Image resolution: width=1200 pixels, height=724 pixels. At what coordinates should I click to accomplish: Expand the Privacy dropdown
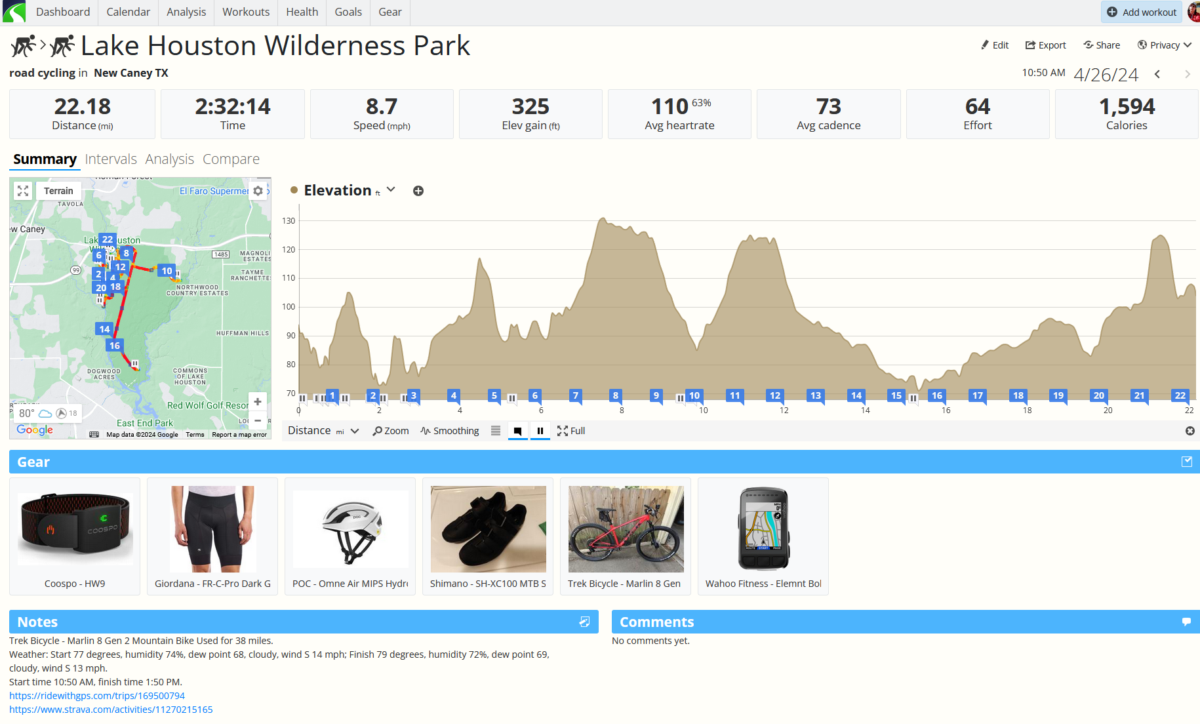(1165, 45)
